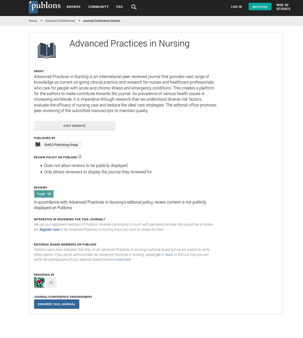Click the 'AI' endorser avatar
The image size is (303, 338).
pos(51,283)
